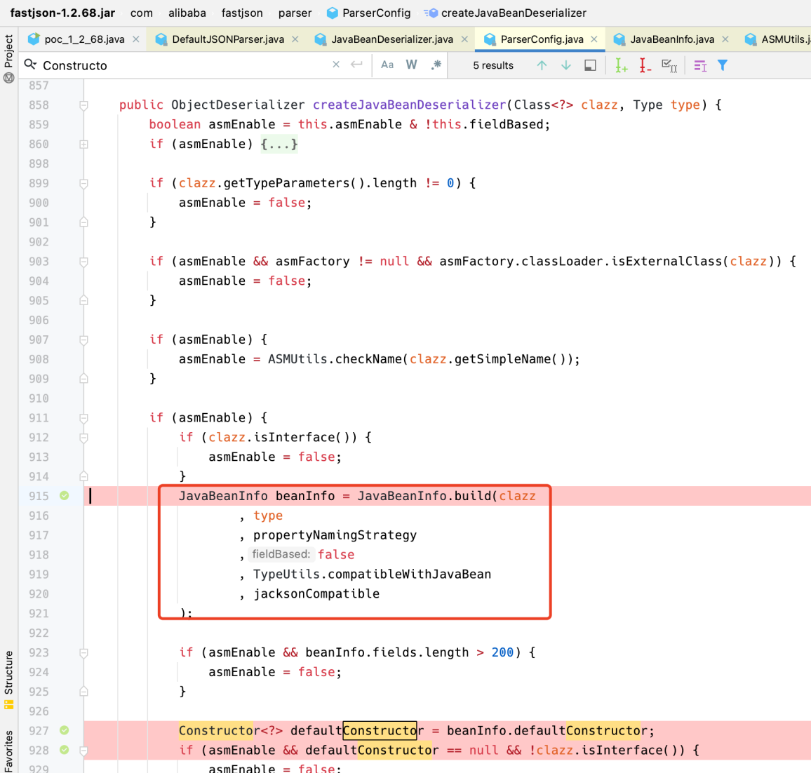Screen dimensions: 811x773
Task: Open results in Find tool window icon
Action: (590, 65)
